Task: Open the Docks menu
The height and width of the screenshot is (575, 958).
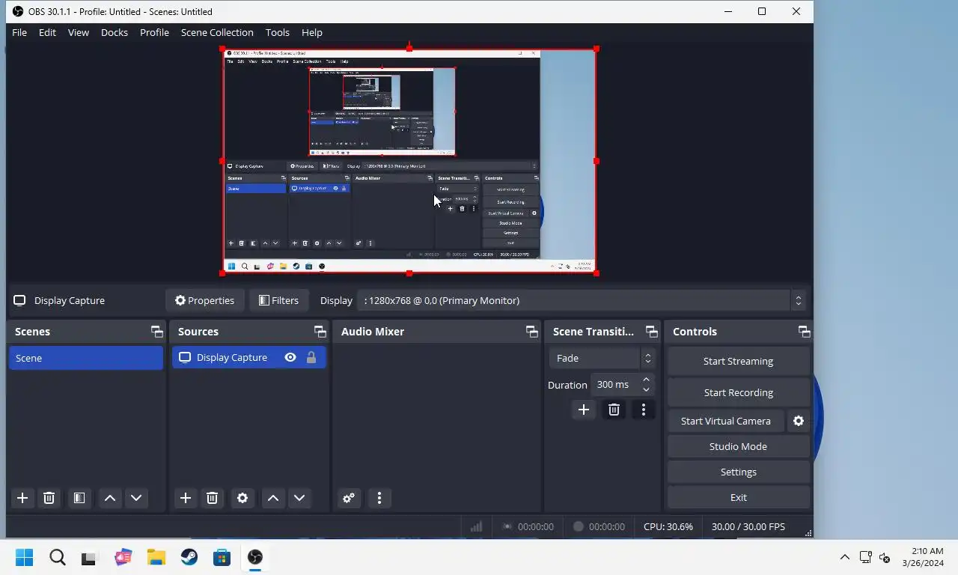Action: pos(115,32)
